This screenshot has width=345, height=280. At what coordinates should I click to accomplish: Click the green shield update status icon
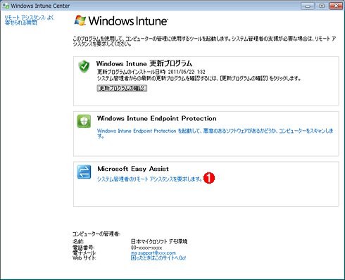point(84,66)
